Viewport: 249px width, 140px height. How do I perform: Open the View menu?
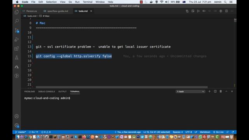coord(63,2)
